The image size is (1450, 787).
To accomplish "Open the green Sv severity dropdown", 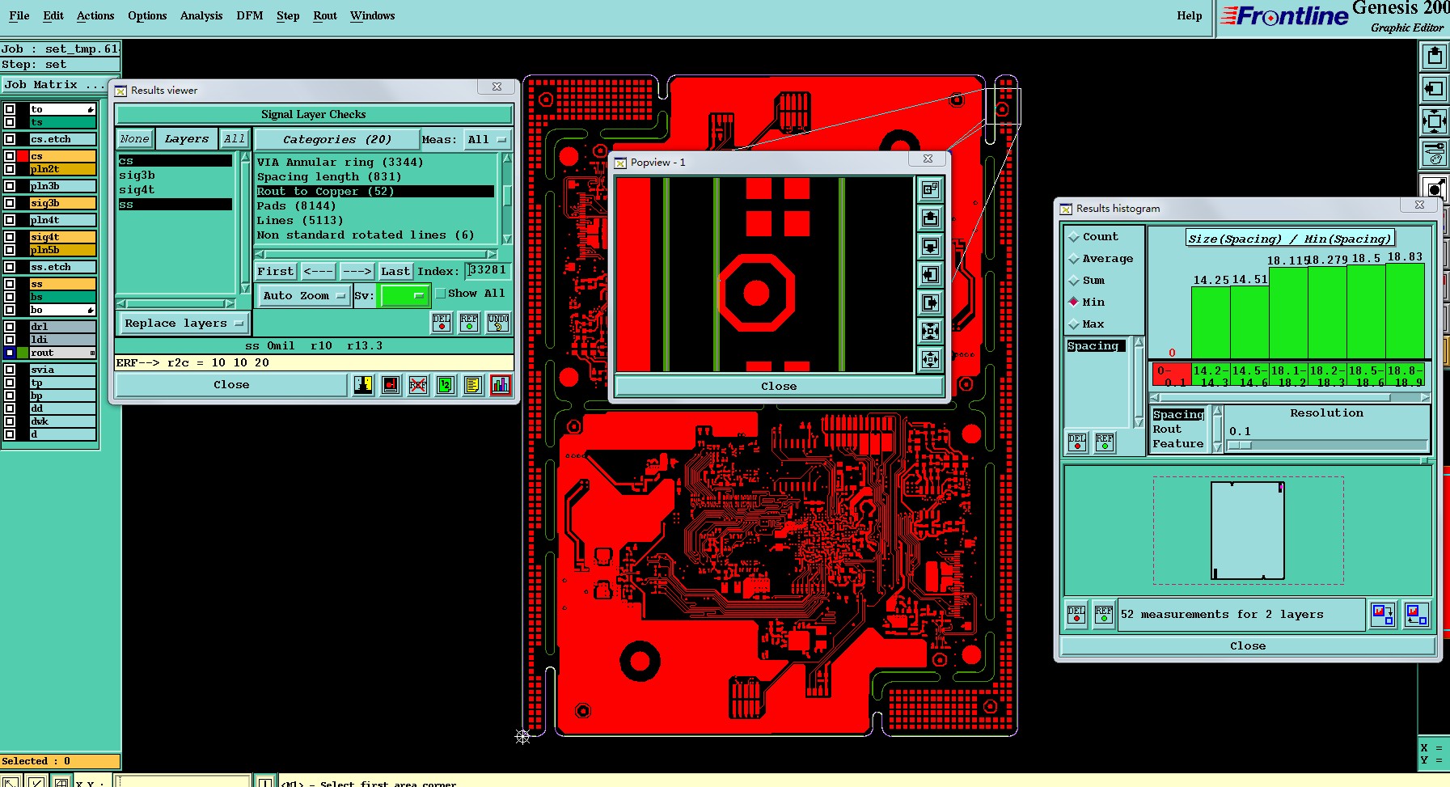I will click(404, 296).
